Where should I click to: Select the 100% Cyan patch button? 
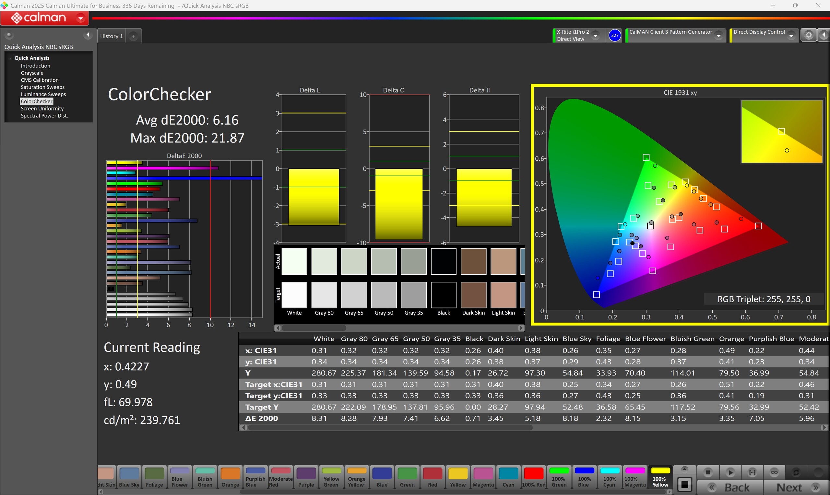[610, 477]
